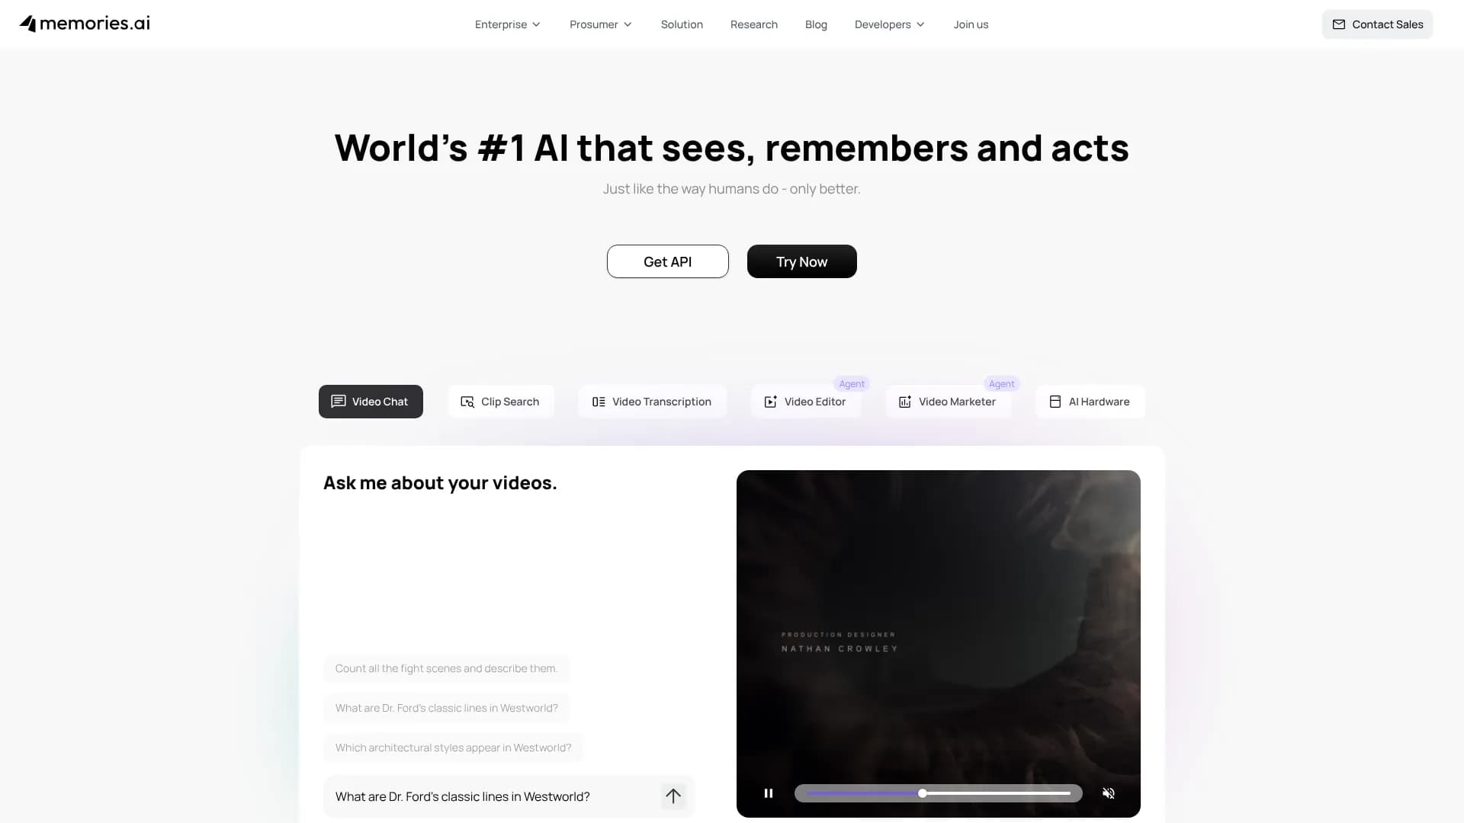Unmute the demo video sound
Screen dimensions: 1464x823
[1109, 793]
